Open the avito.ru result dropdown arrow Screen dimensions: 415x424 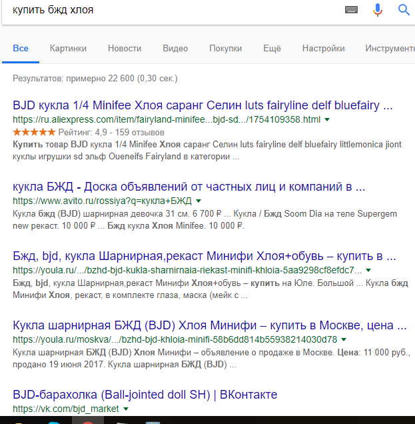click(x=199, y=201)
